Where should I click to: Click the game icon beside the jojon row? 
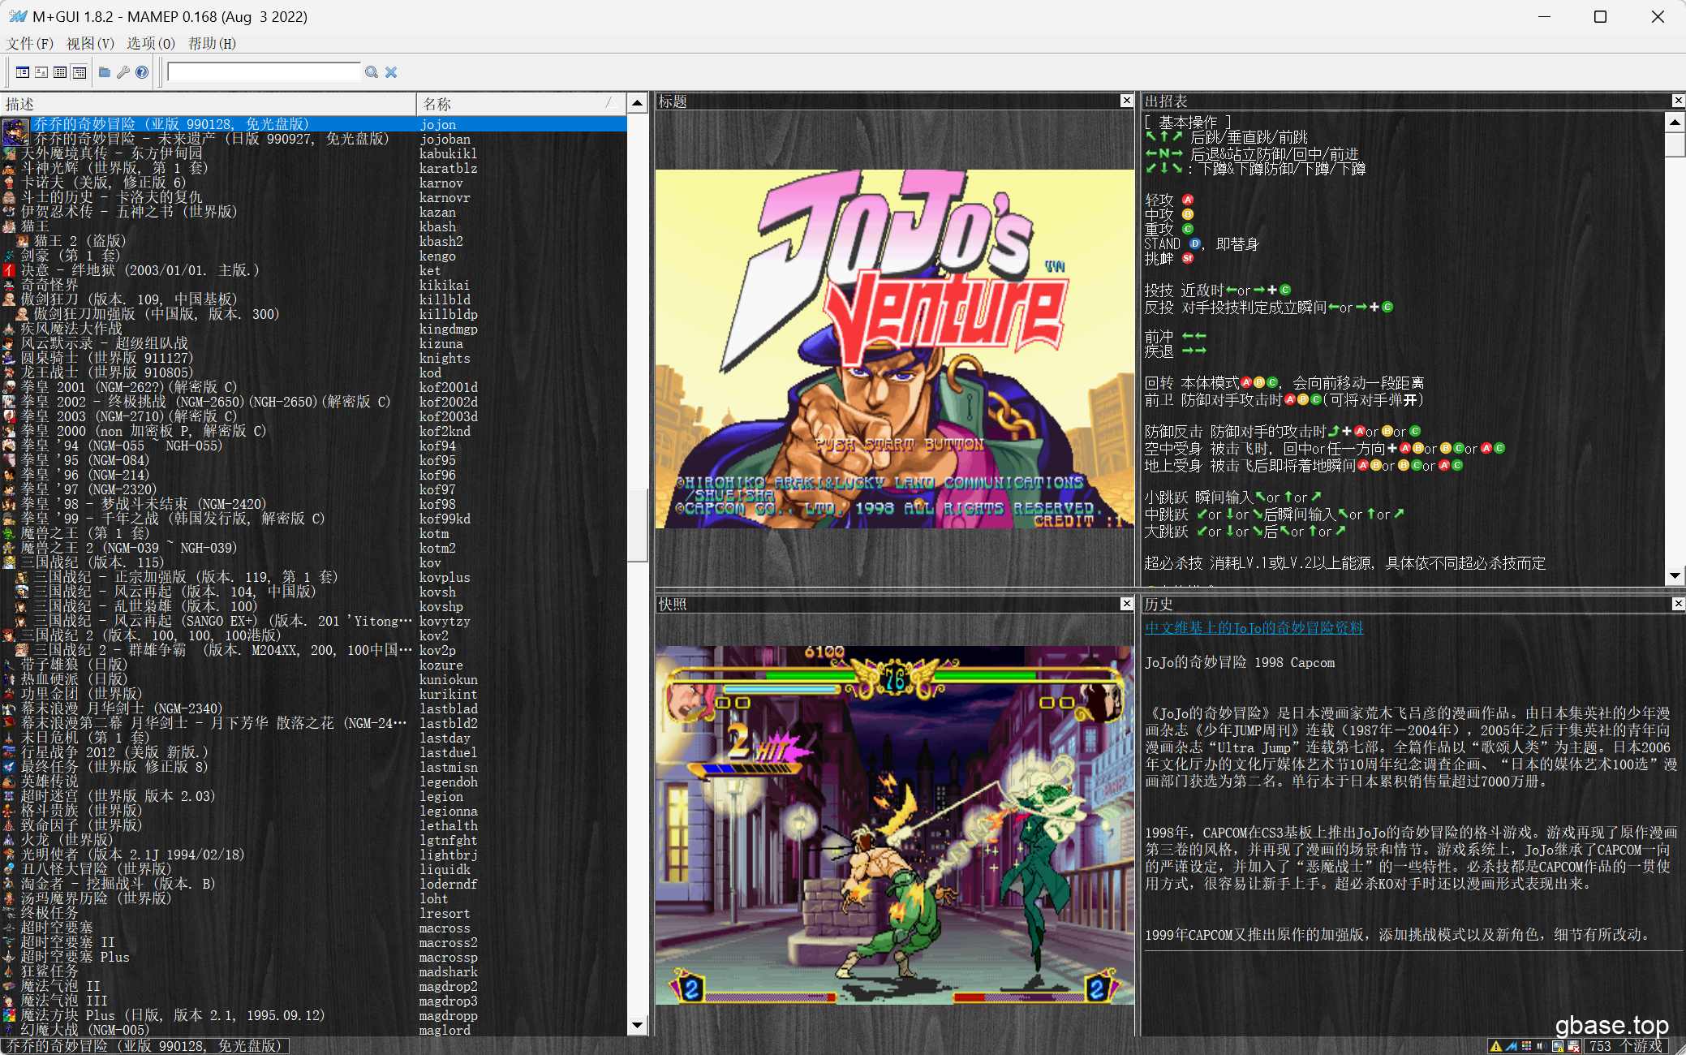(x=15, y=131)
